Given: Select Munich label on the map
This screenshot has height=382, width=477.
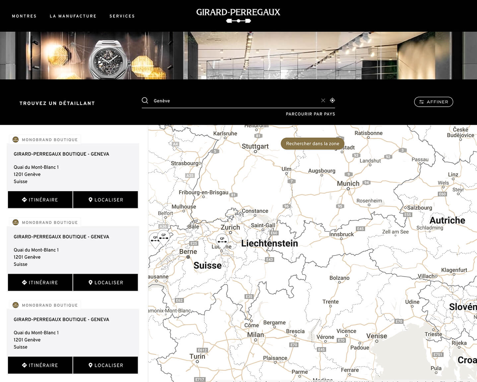Looking at the screenshot, I should click(348, 184).
